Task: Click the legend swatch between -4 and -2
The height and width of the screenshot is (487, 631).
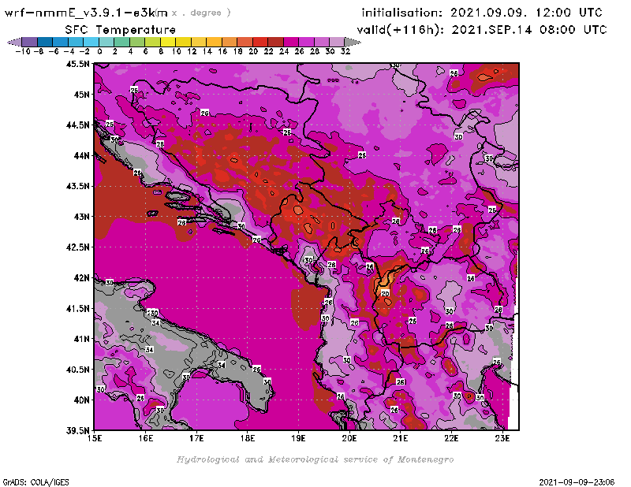Action: point(76,43)
